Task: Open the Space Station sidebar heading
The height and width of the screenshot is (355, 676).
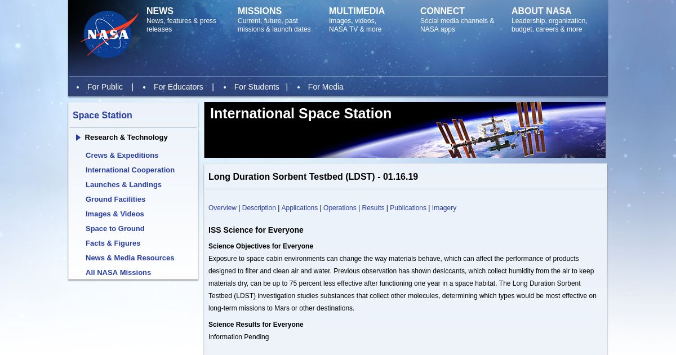Action: pos(103,116)
